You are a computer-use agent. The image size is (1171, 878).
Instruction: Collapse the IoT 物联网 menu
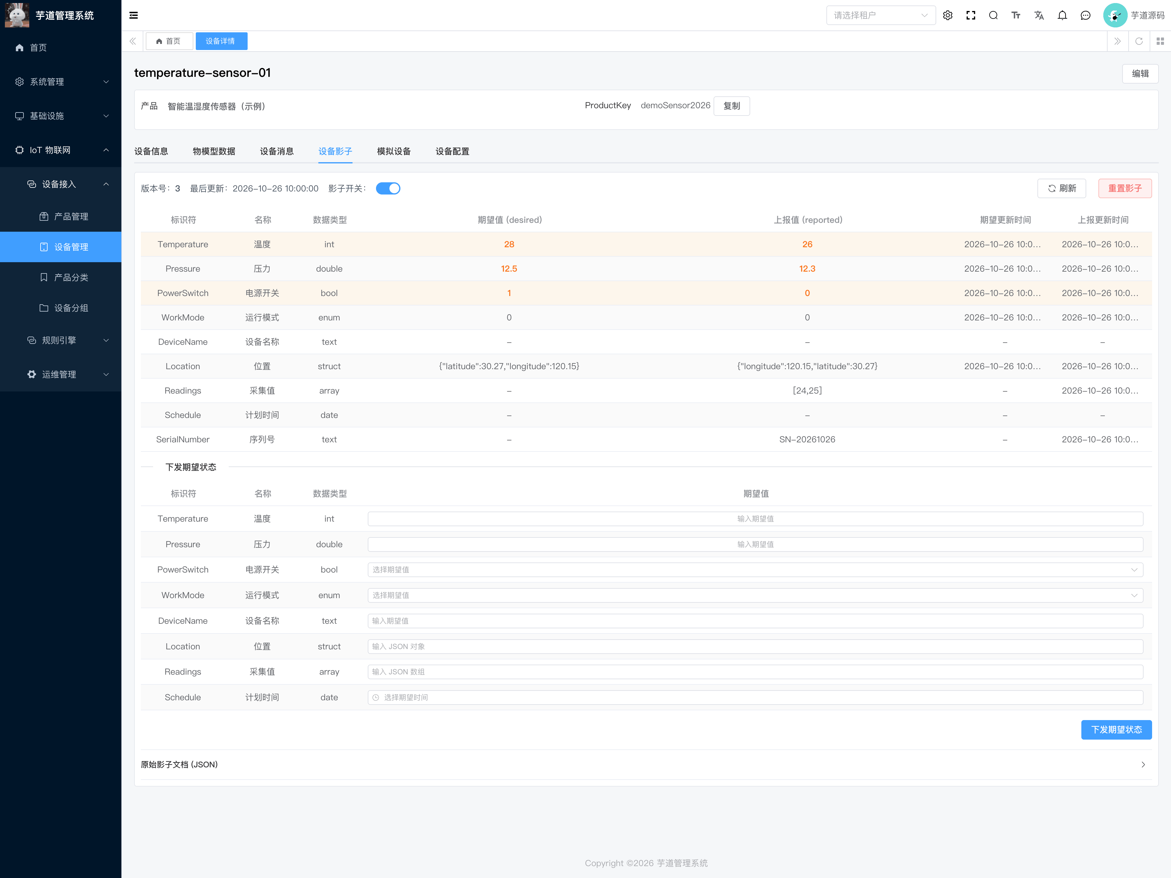click(60, 150)
